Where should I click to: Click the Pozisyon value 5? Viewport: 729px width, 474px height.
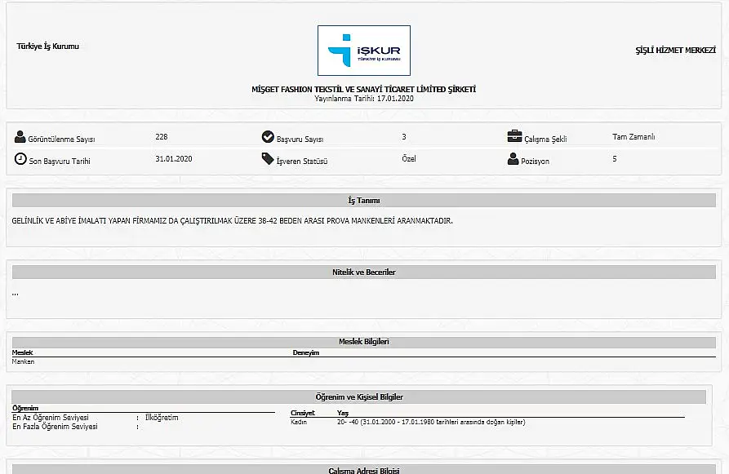click(x=615, y=159)
